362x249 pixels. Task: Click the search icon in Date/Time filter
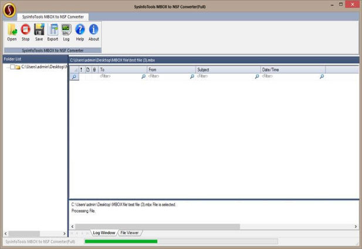pyautogui.click(x=322, y=76)
